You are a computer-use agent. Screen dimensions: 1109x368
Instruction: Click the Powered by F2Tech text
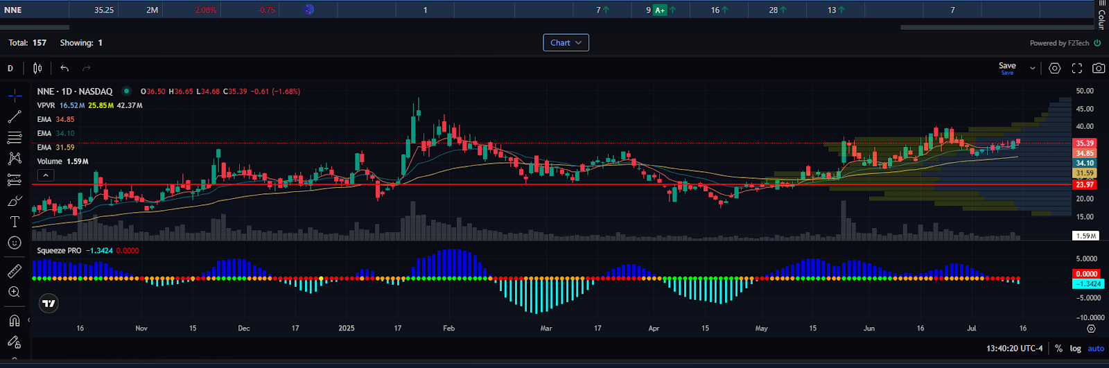pos(1059,43)
